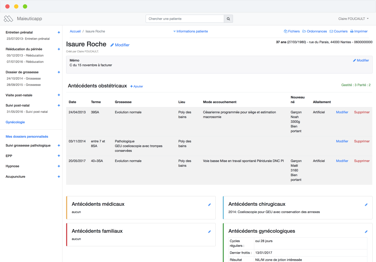Open the Claire FOUCAULT user dropdown
The height and width of the screenshot is (262, 376).
pos(353,19)
